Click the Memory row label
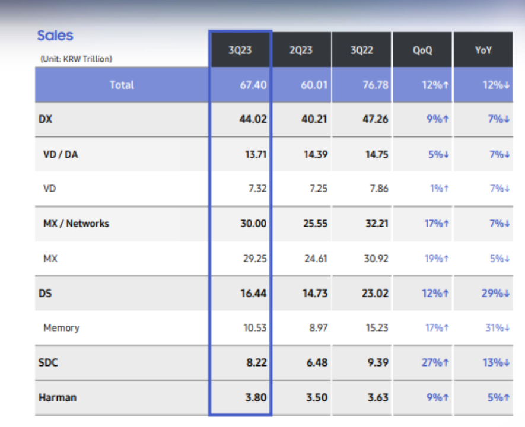The width and height of the screenshot is (525, 427). tap(61, 327)
